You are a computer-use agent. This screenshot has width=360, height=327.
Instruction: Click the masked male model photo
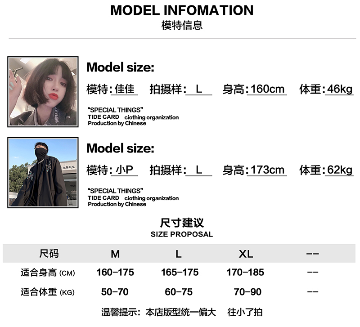point(43,172)
